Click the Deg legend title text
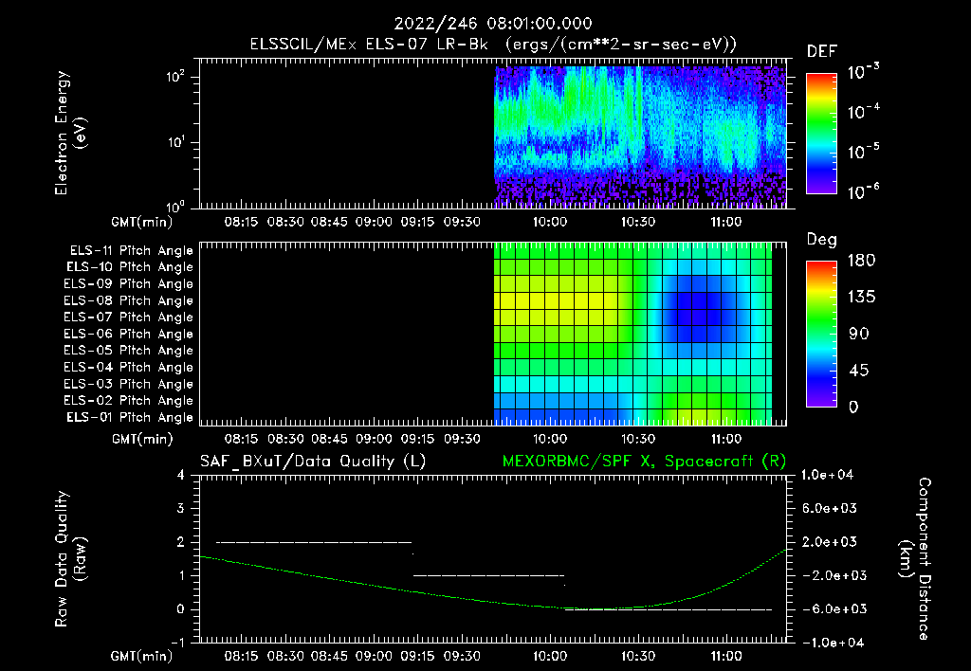The image size is (971, 671). (x=821, y=240)
